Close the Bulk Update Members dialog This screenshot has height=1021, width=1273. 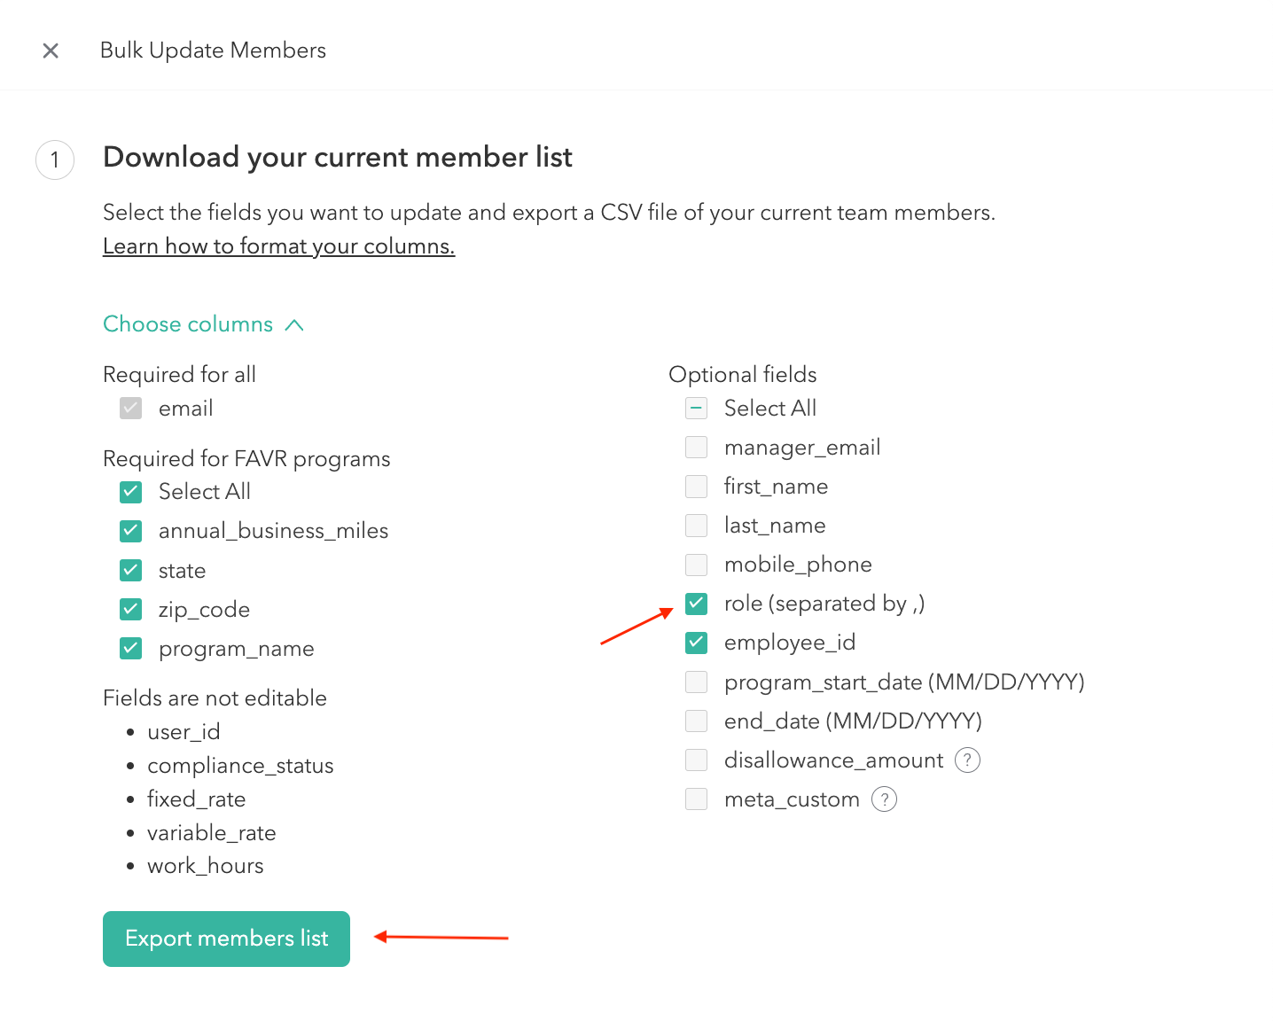[x=51, y=51]
